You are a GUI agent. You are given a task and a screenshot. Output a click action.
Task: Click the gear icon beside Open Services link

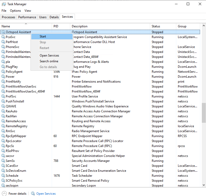pos(33,193)
